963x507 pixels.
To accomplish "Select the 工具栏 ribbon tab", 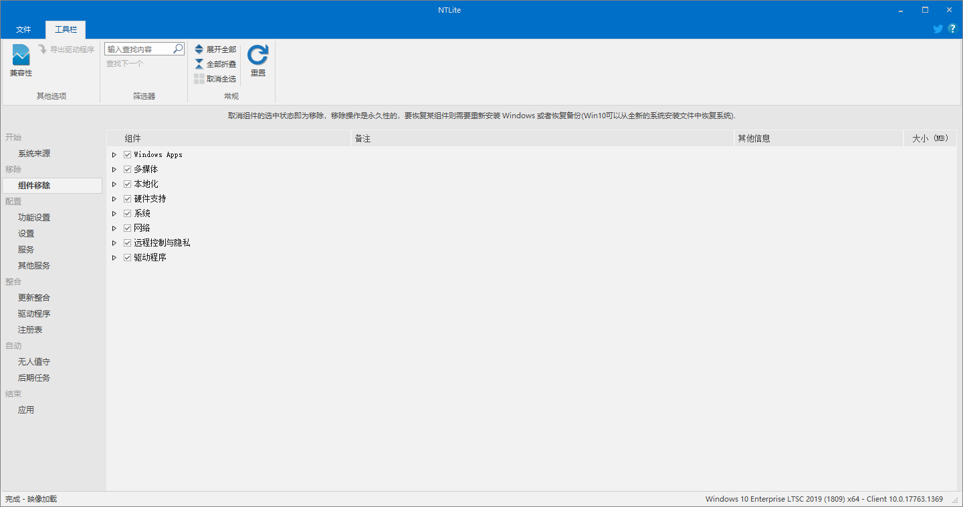I will 66,29.
